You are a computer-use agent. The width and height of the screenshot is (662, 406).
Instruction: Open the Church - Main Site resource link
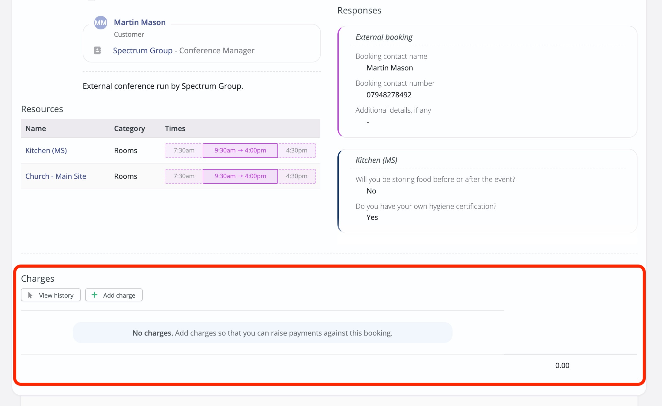(x=56, y=176)
